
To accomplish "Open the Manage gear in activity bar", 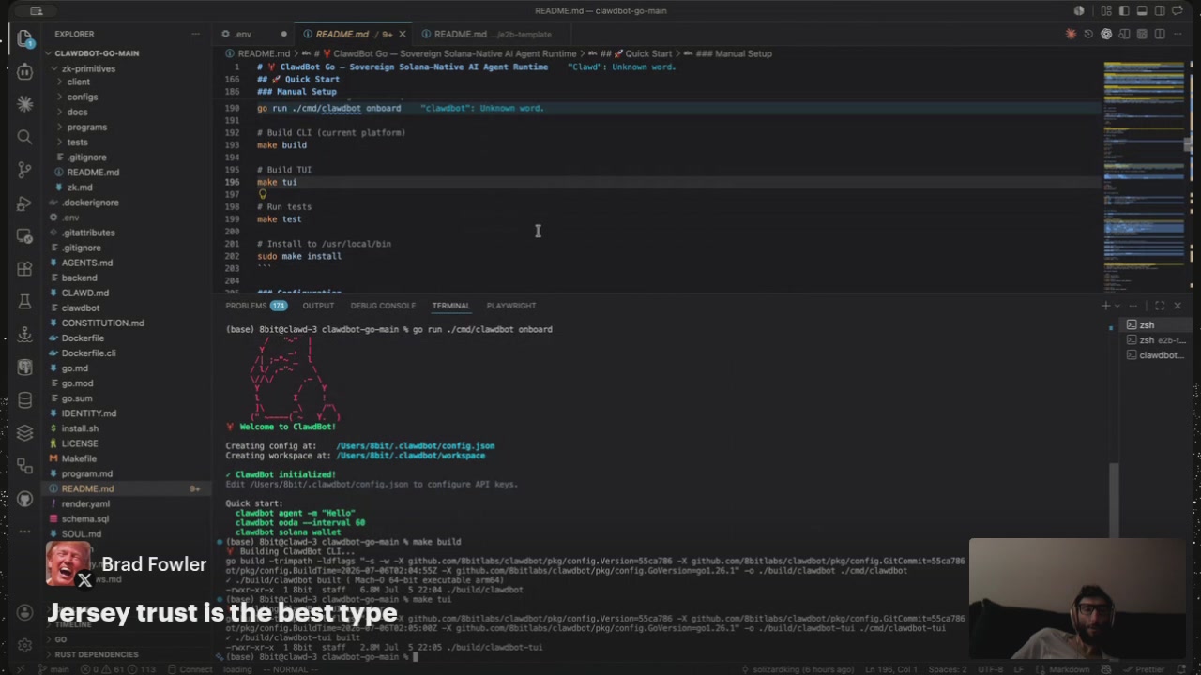I will point(25,645).
